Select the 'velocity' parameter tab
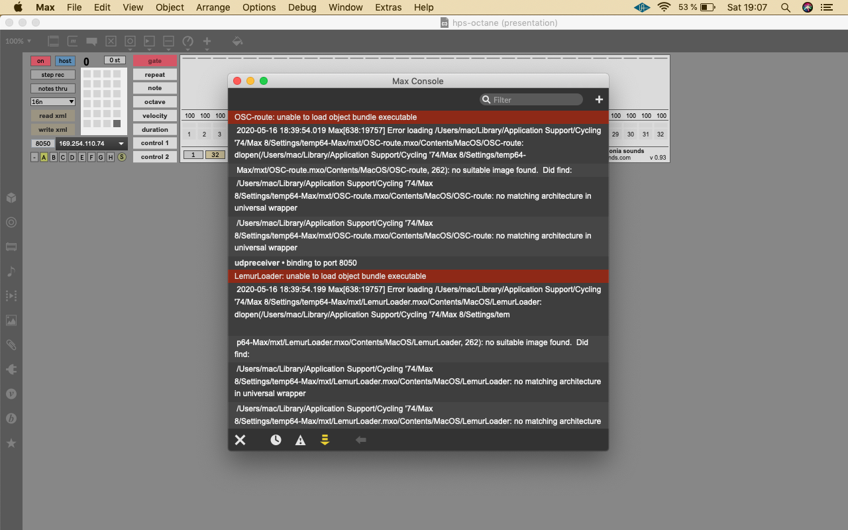 point(155,116)
